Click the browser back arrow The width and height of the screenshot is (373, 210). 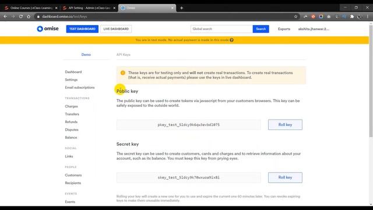coord(5,16)
